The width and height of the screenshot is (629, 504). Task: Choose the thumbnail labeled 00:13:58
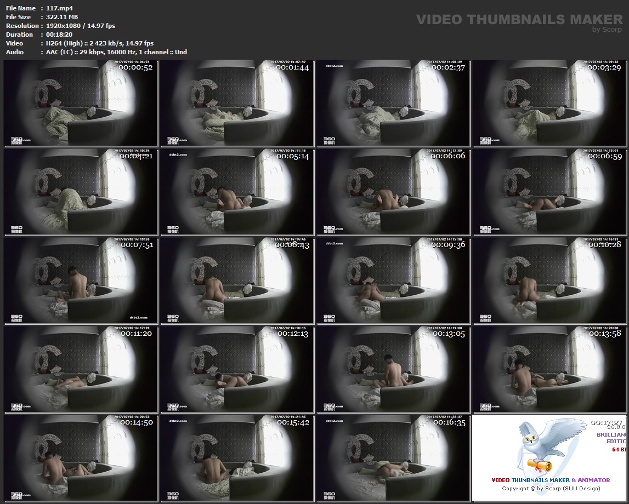[x=550, y=369]
